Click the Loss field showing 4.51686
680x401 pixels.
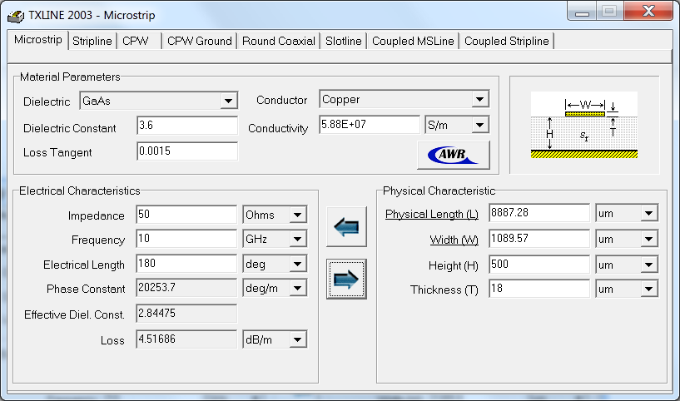coord(186,339)
